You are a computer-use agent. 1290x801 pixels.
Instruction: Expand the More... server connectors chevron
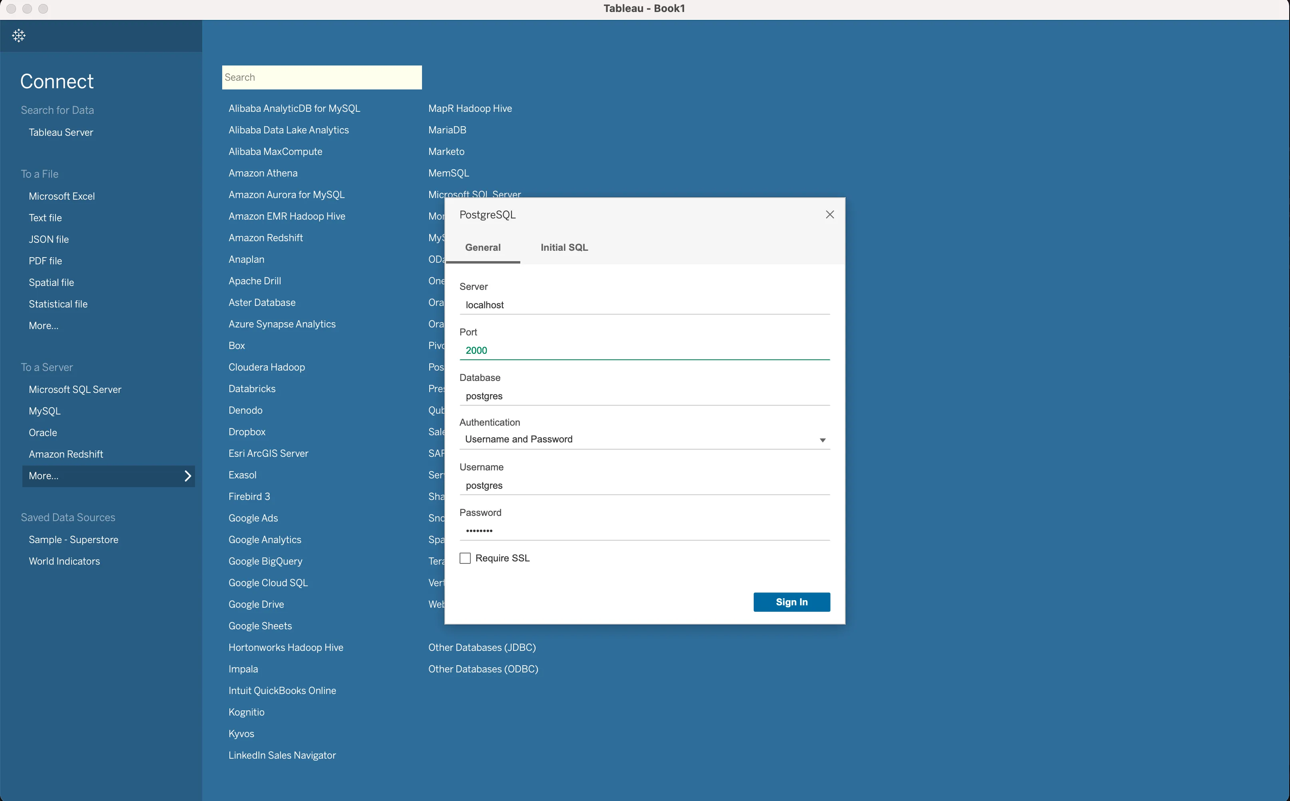click(188, 476)
